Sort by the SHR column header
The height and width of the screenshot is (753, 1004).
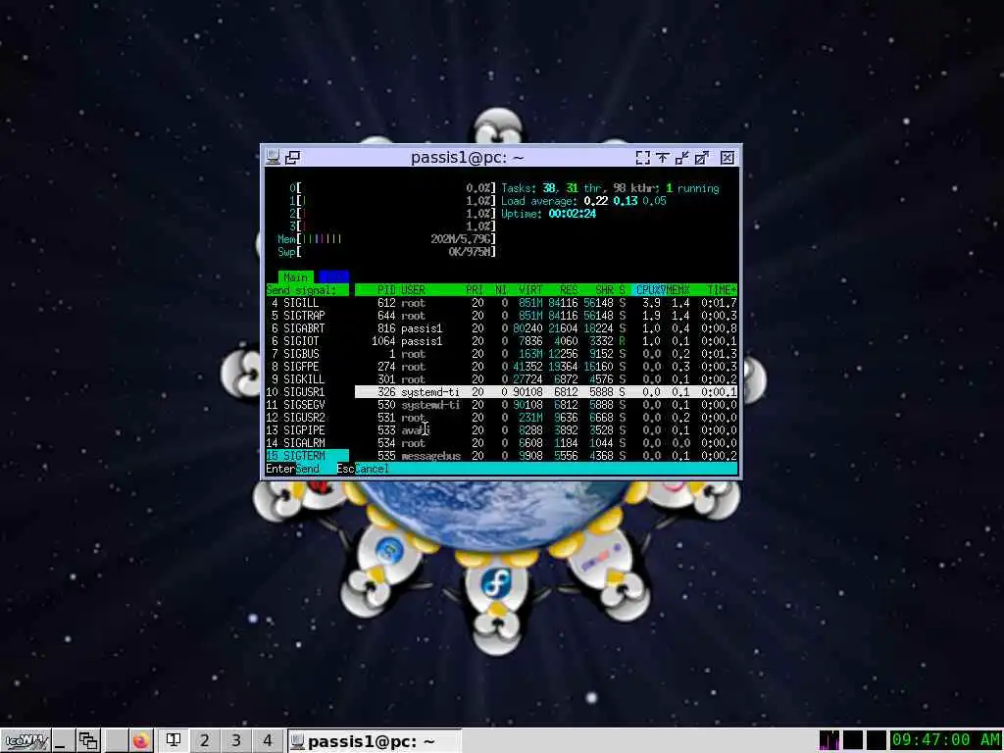pos(604,290)
